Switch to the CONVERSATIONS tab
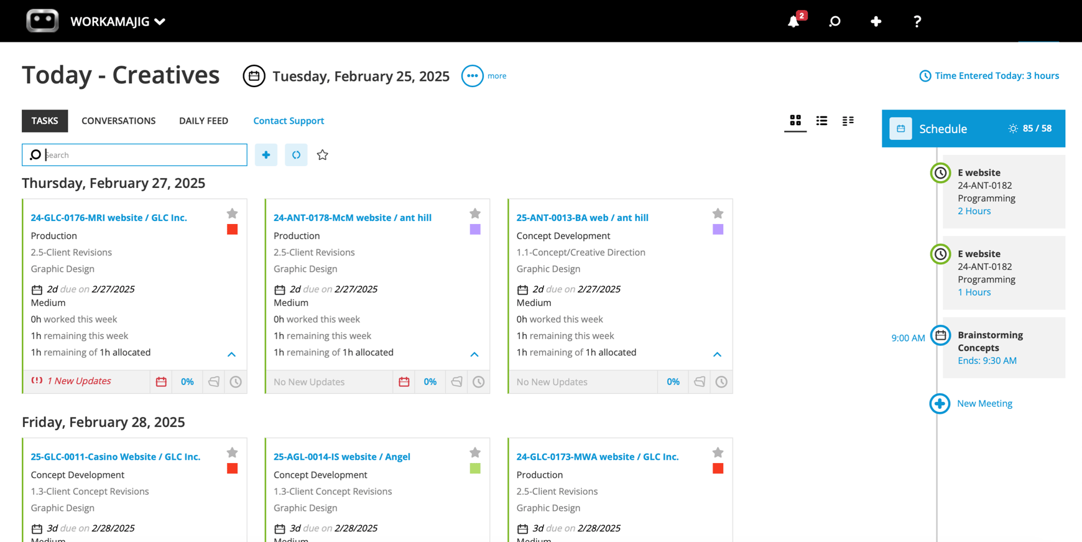Screen dimensions: 1082x542 click(x=118, y=120)
